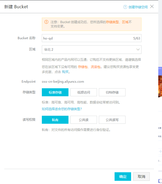The height and width of the screenshot is (184, 162).
Task: Click the 流量包 orange link
Action: point(95,67)
